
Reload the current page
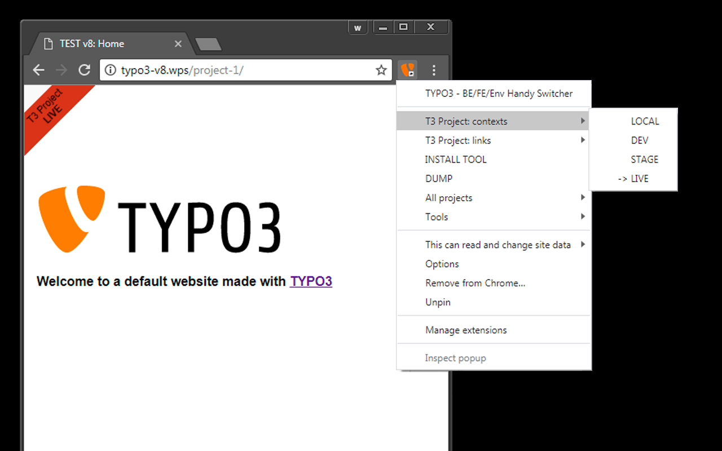tap(85, 70)
